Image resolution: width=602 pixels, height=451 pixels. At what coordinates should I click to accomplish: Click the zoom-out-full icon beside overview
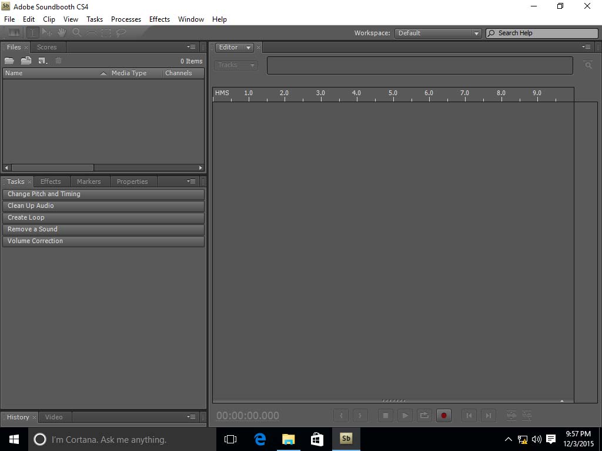click(x=588, y=65)
